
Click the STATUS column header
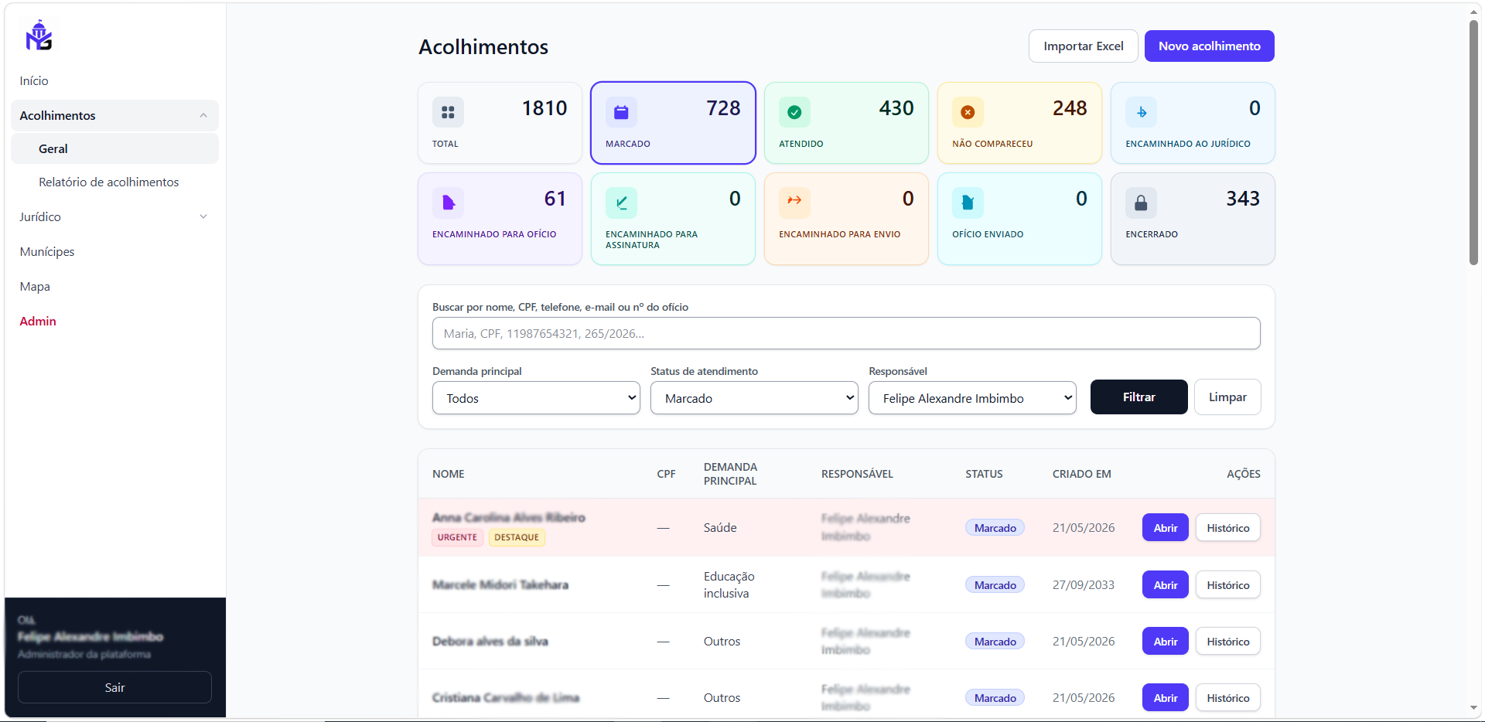(984, 474)
